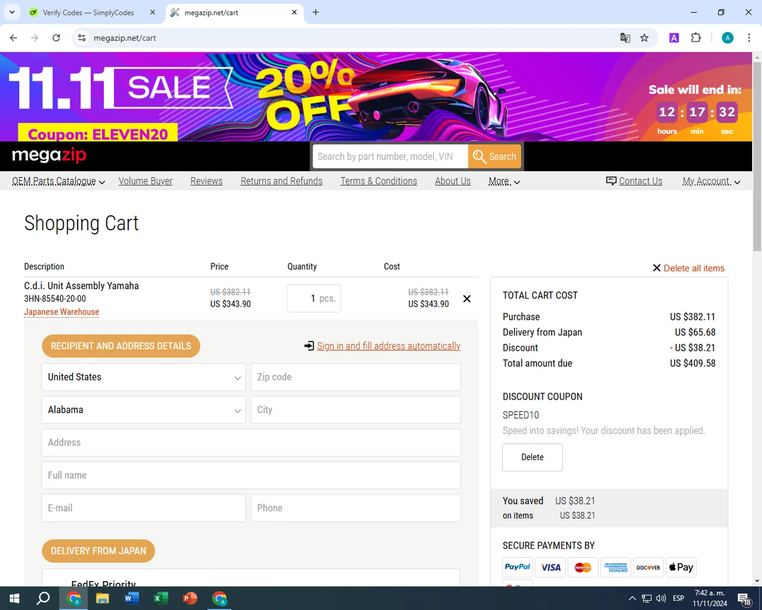This screenshot has height=610, width=762.
Task: Open File Explorer from taskbar
Action: [102, 598]
